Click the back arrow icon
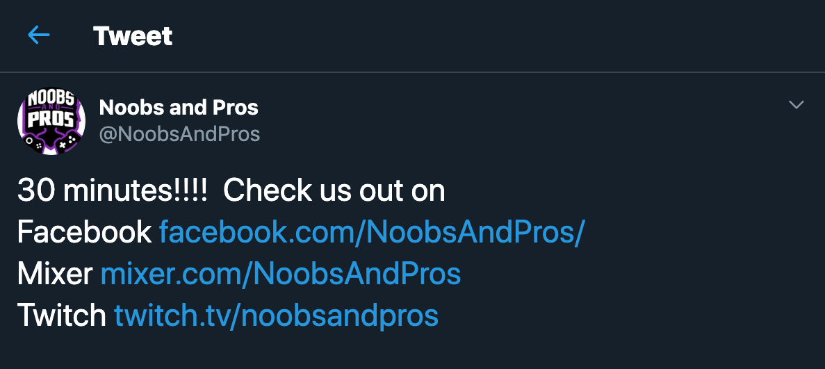 [39, 35]
